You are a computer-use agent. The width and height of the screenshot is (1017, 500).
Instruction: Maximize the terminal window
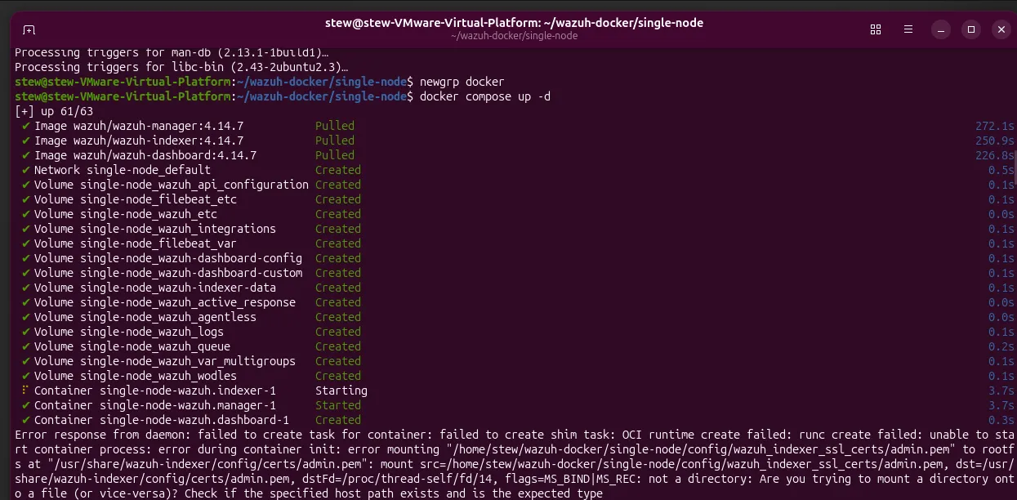click(x=971, y=29)
